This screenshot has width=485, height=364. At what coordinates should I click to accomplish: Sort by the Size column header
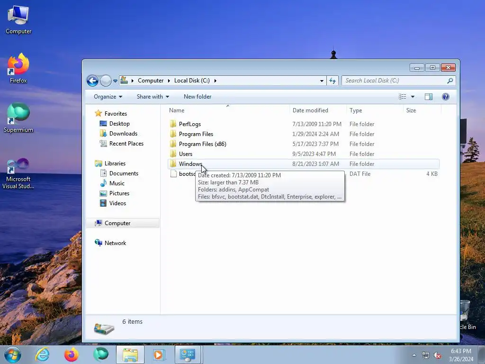pos(411,110)
